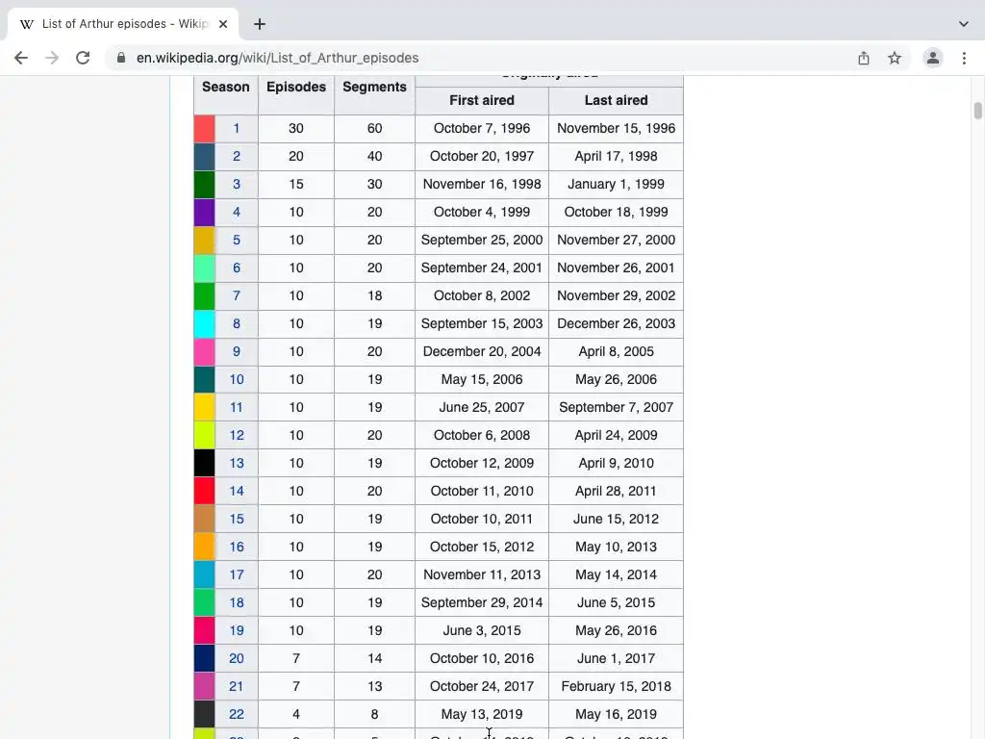Select the date September 25, 2000

pos(482,240)
